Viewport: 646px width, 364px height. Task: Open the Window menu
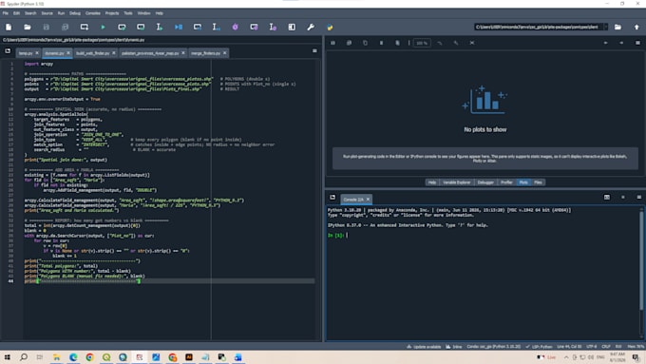coord(143,13)
